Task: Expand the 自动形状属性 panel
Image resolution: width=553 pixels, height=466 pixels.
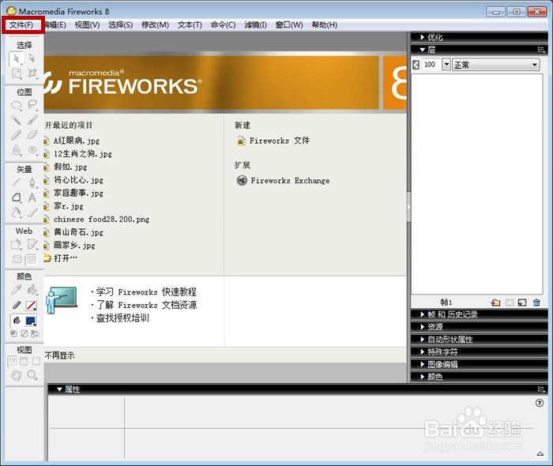Action: pos(422,340)
